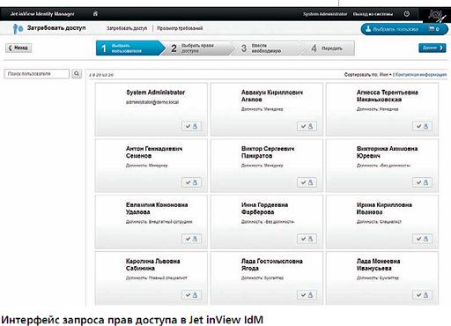Click System Administrator account link in header
451x326 pixels.
tap(325, 14)
